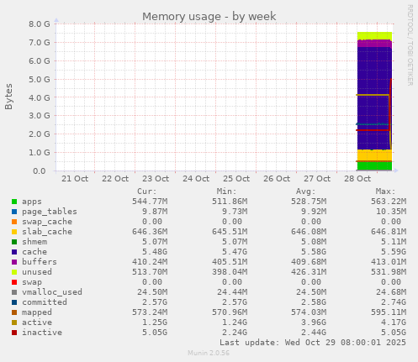This screenshot has width=418, height=362.
Task: Click the 'Cur:' column header
Action: pyautogui.click(x=147, y=191)
